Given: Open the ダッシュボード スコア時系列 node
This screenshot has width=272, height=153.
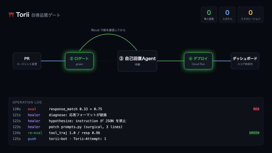Looking at the screenshot, I should tap(245, 61).
